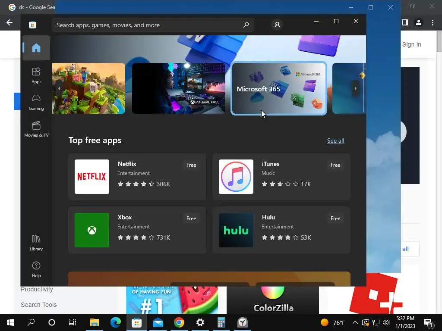Open the PC Game Pass banner
The height and width of the screenshot is (331, 442).
coord(179,88)
